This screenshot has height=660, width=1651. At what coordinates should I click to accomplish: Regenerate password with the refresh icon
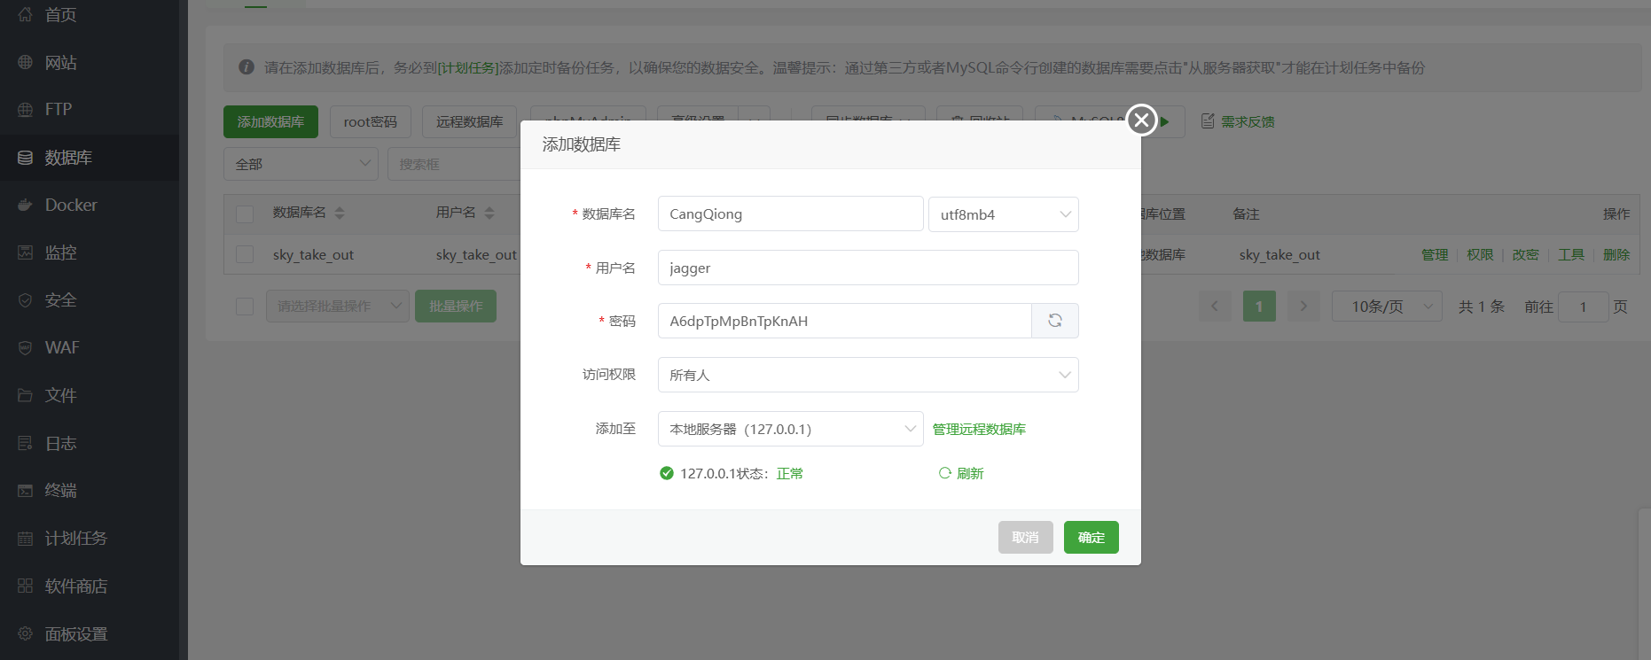pos(1055,321)
